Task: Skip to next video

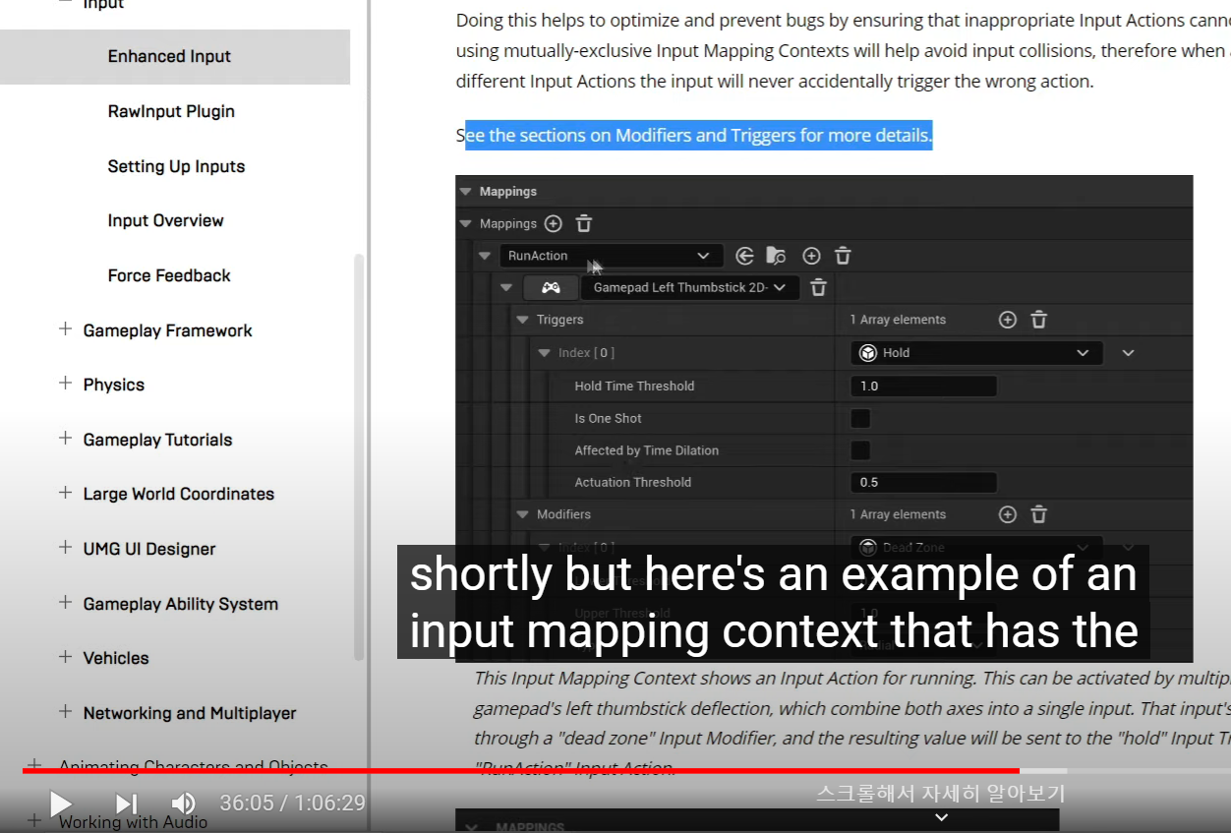Action: pyautogui.click(x=127, y=803)
